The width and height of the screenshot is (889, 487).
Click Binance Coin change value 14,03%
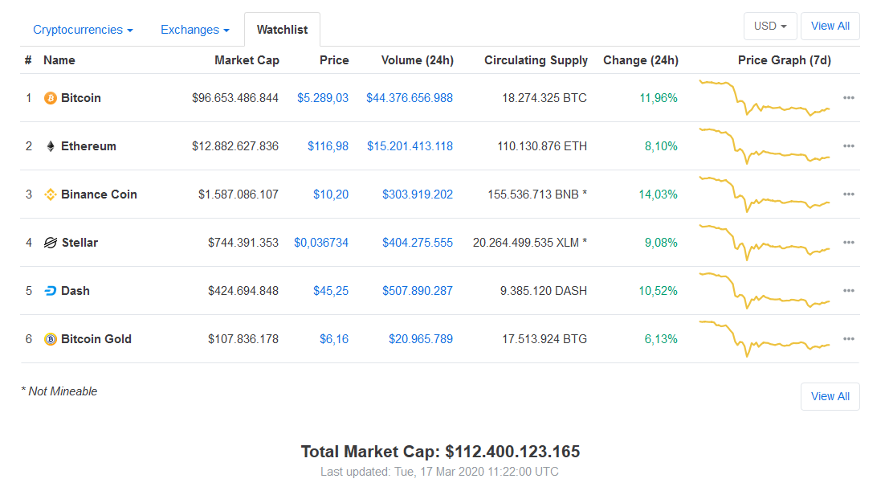click(658, 194)
